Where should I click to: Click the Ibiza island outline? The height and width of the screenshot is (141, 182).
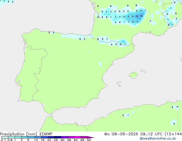click(x=119, y=83)
